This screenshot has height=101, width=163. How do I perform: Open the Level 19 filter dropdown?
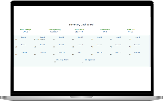pos(111,54)
